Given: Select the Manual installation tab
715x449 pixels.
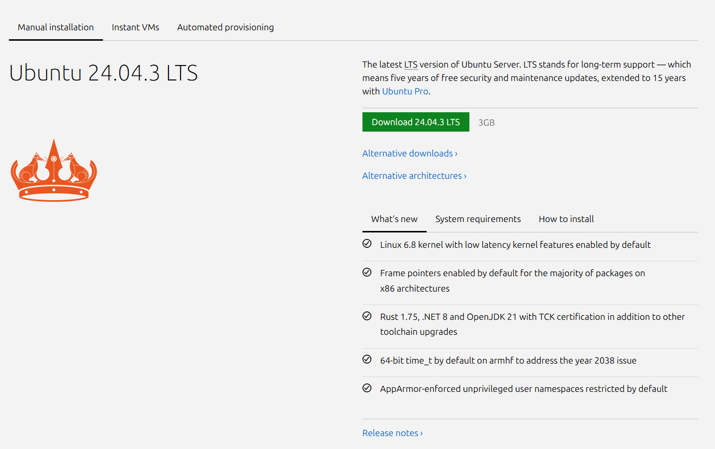Looking at the screenshot, I should (56, 27).
